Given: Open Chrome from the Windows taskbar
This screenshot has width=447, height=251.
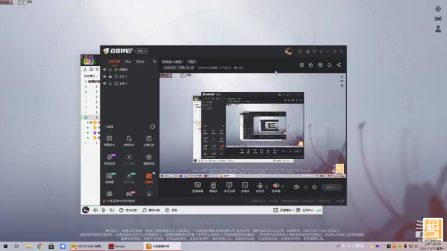Looking at the screenshot, I should [40, 246].
